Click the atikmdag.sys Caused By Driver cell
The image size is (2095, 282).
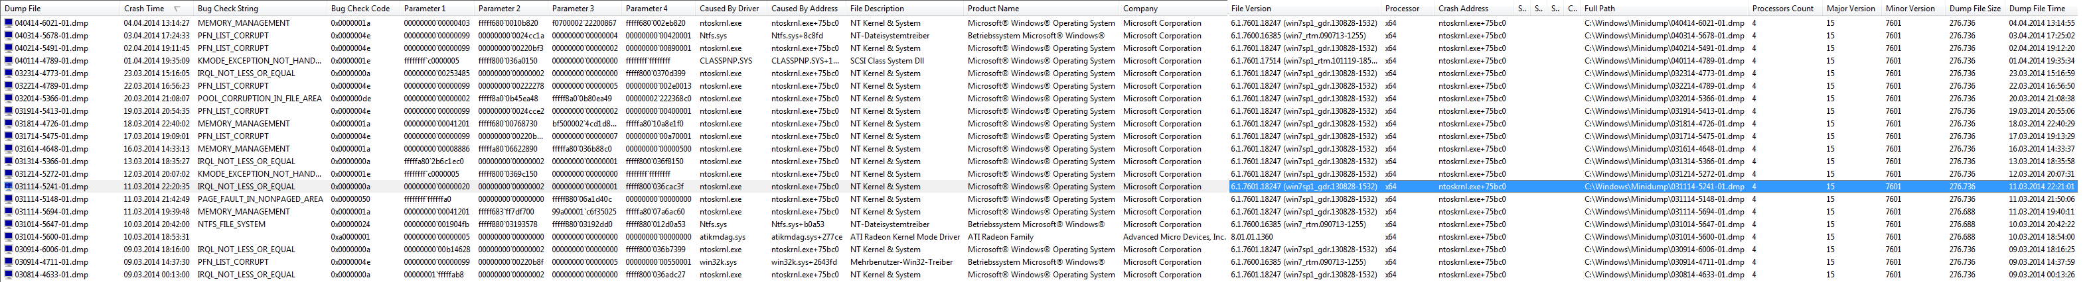tap(722, 238)
